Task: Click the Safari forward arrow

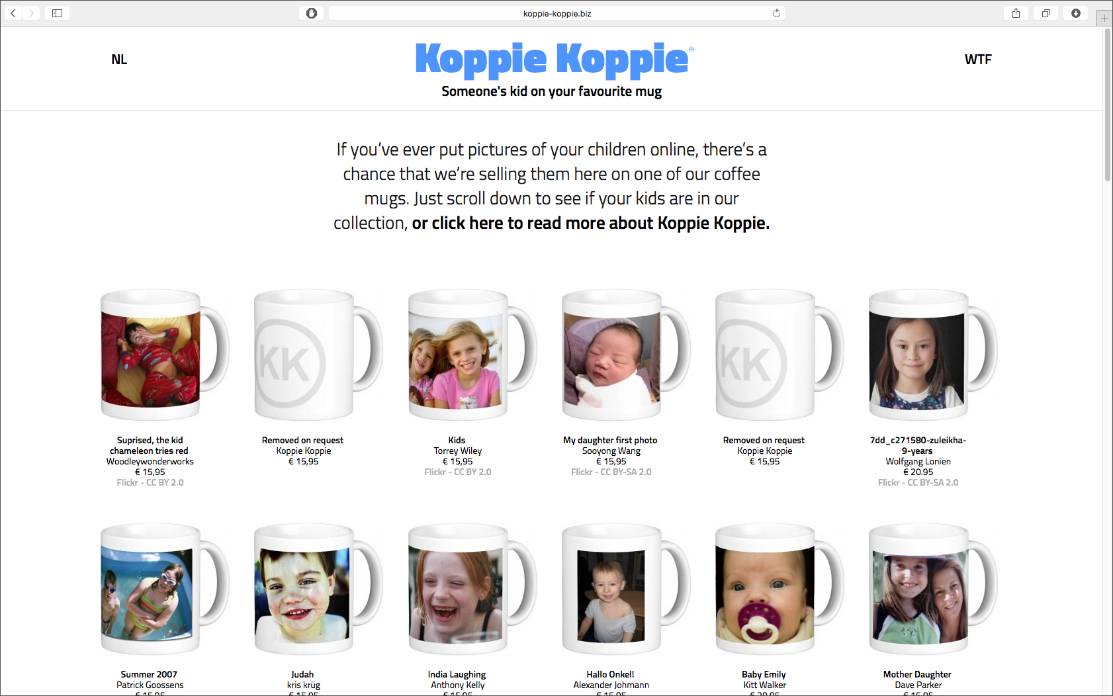Action: tap(31, 13)
